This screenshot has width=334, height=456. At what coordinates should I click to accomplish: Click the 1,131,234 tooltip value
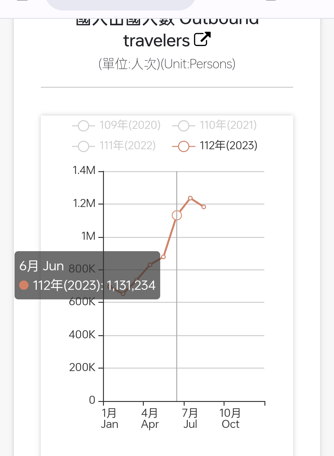point(131,285)
